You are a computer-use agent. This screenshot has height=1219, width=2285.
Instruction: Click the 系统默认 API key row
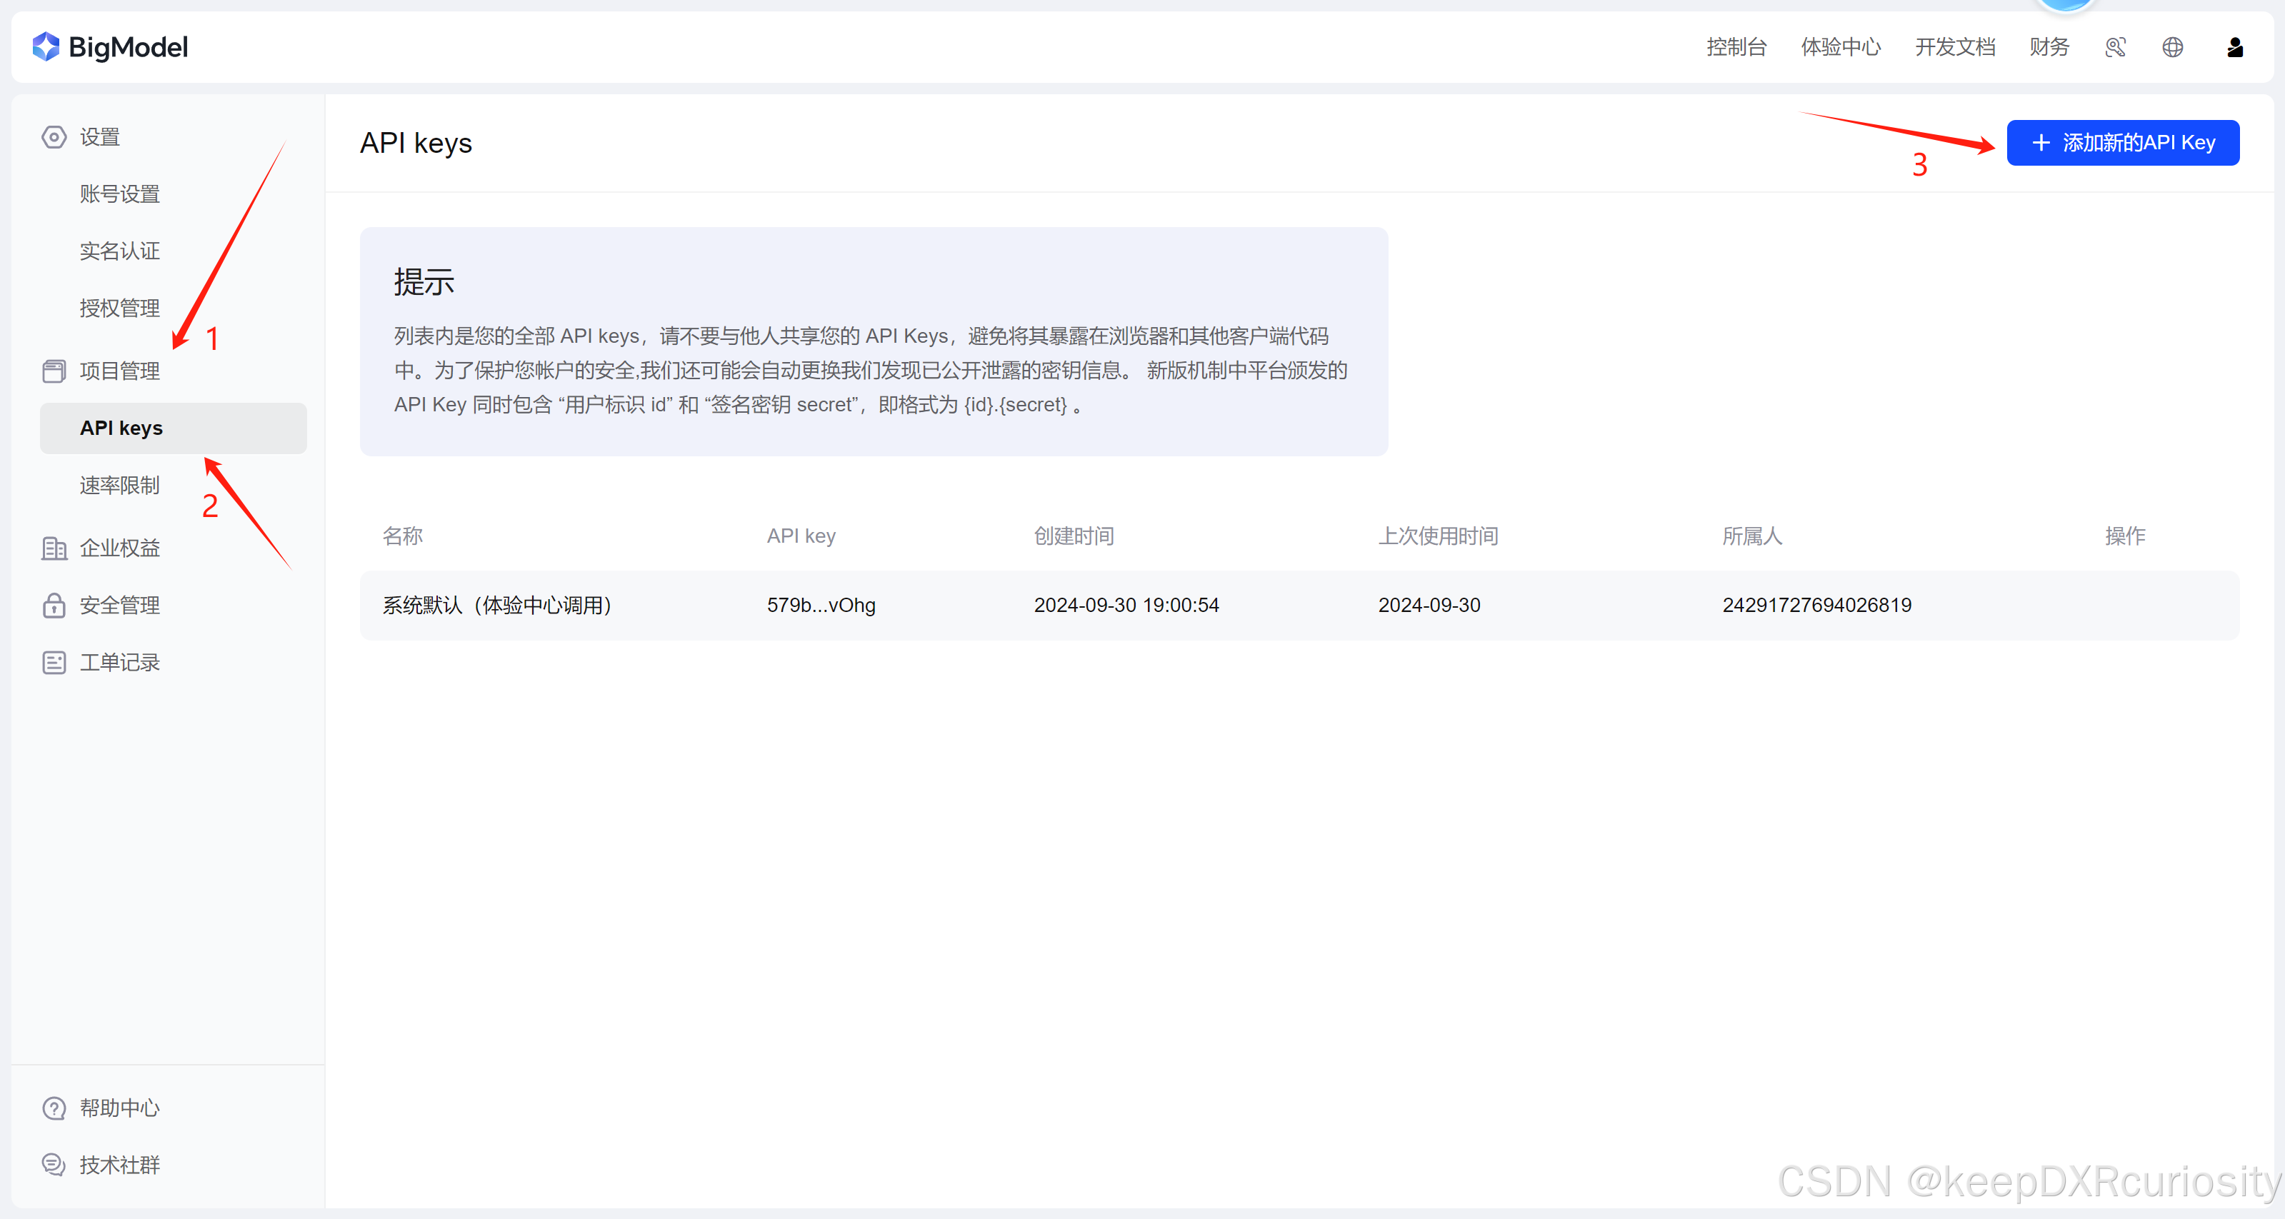pos(1299,605)
